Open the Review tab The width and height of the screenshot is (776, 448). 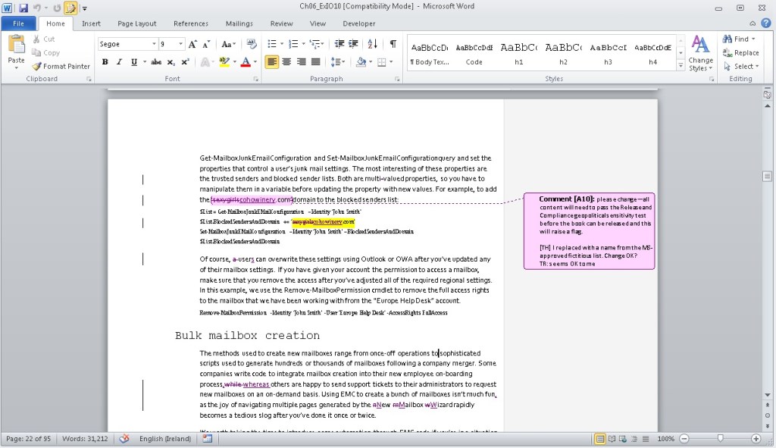281,23
